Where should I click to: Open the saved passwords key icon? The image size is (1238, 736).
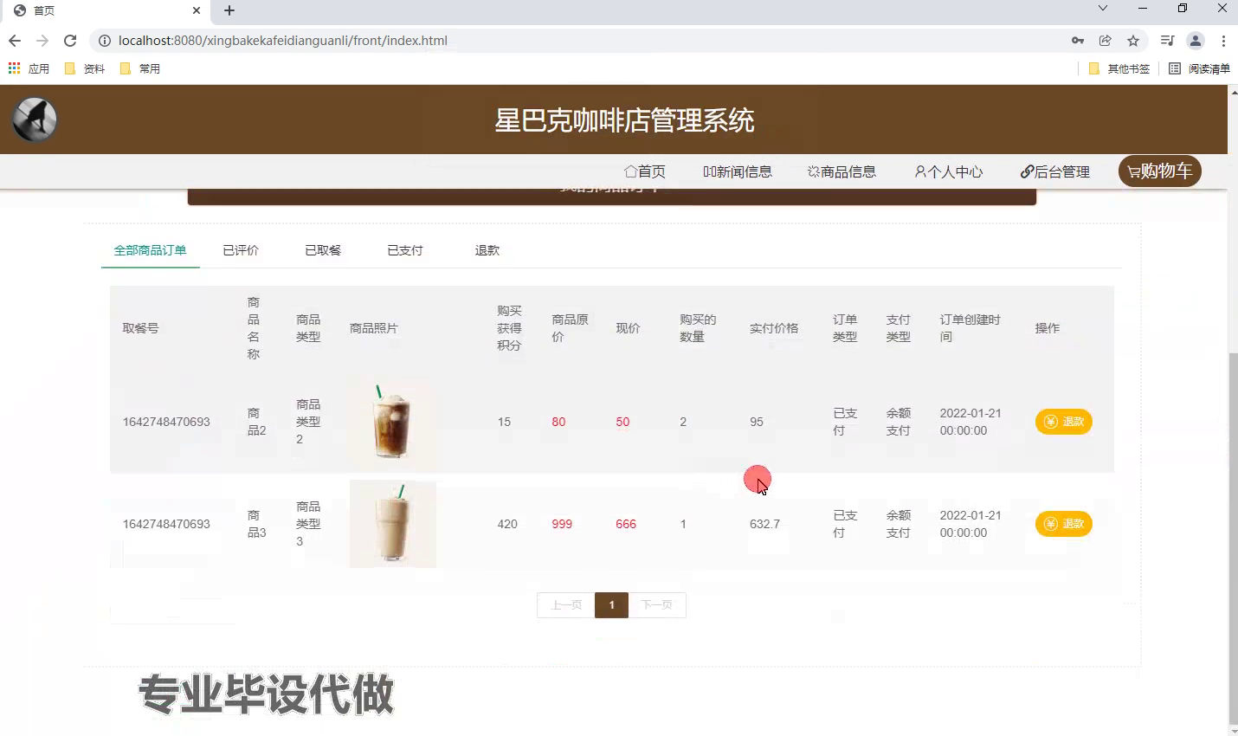[1078, 41]
